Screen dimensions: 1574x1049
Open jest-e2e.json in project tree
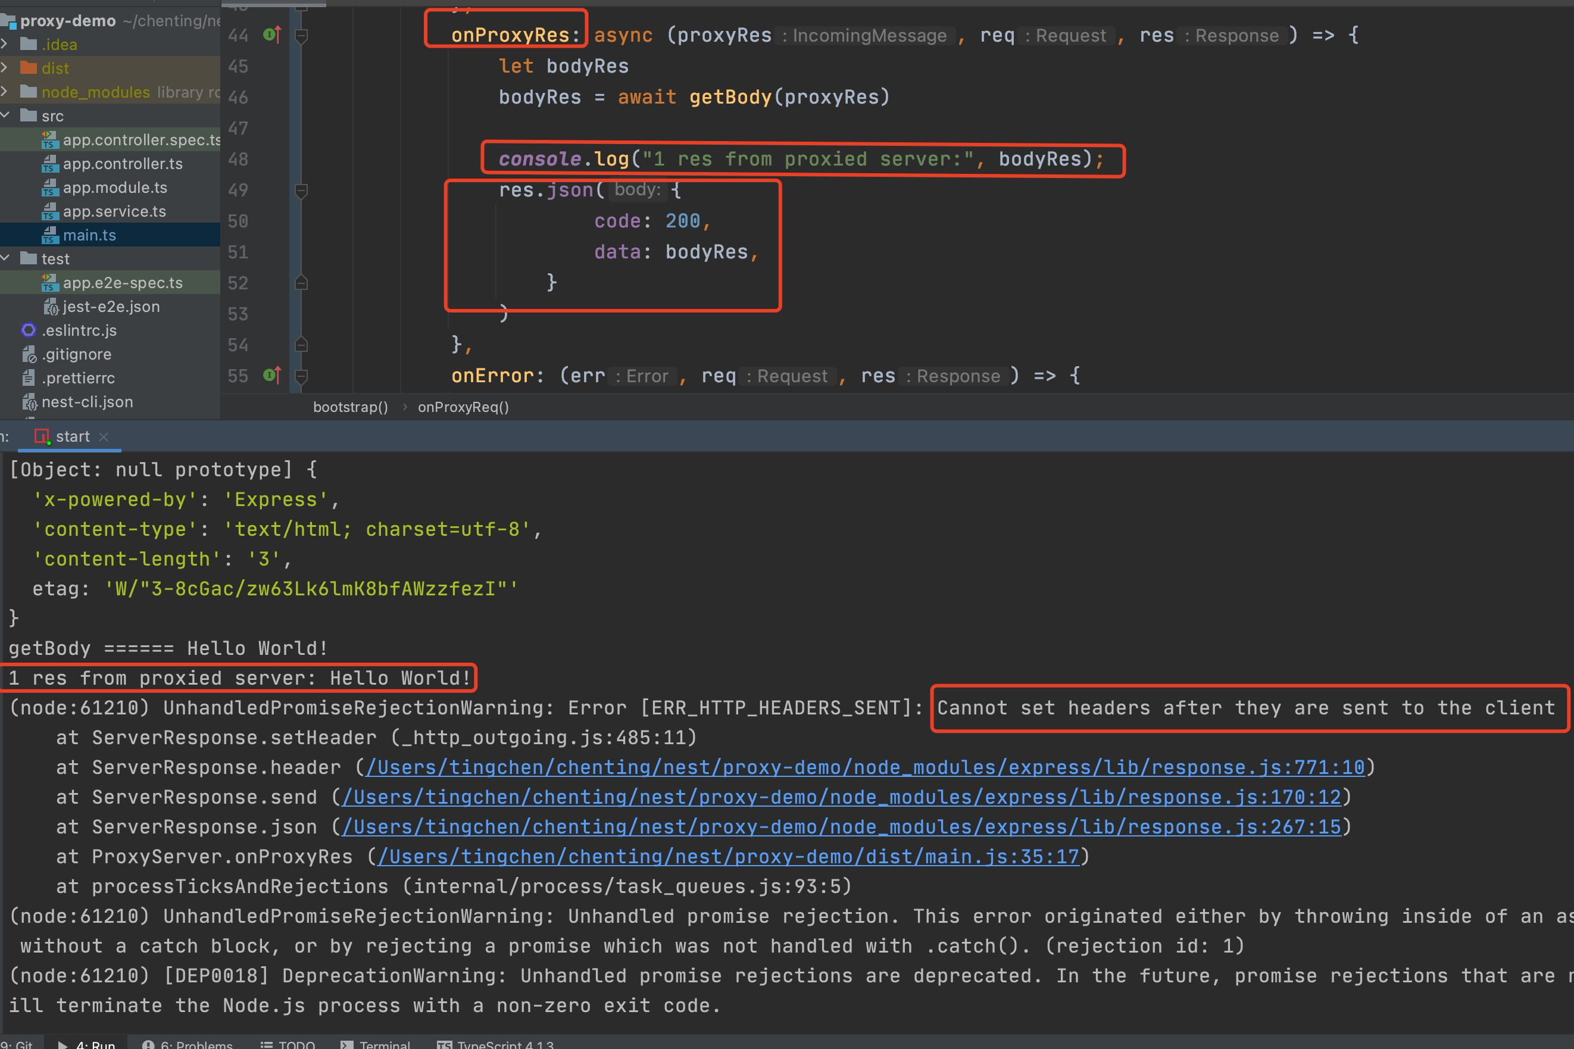pyautogui.click(x=111, y=307)
